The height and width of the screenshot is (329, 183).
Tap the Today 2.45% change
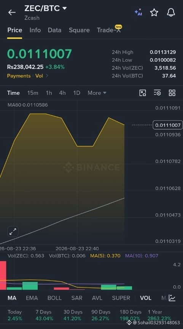point(15,315)
